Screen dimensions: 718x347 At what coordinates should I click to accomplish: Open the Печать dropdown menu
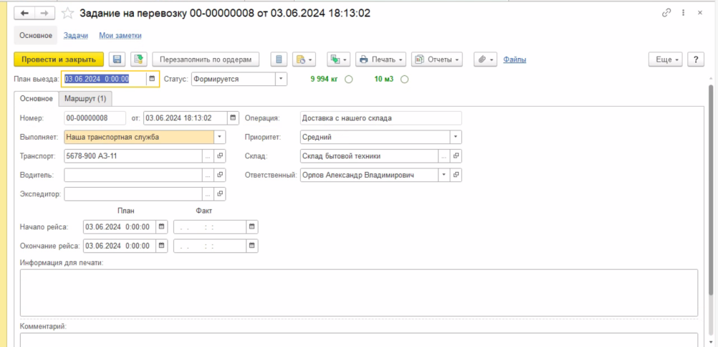[x=381, y=60]
